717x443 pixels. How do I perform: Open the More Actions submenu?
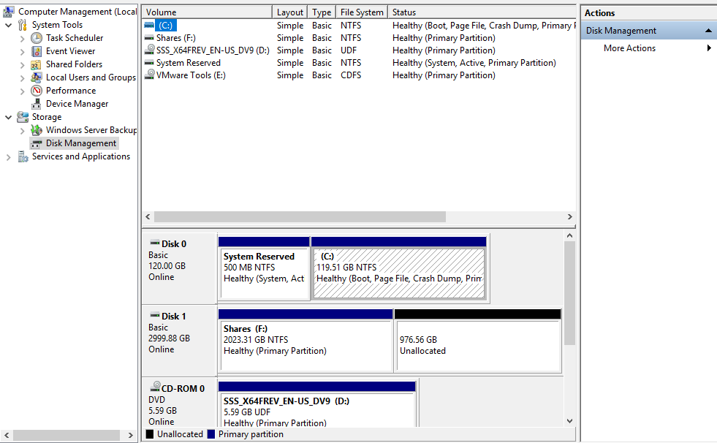(709, 48)
